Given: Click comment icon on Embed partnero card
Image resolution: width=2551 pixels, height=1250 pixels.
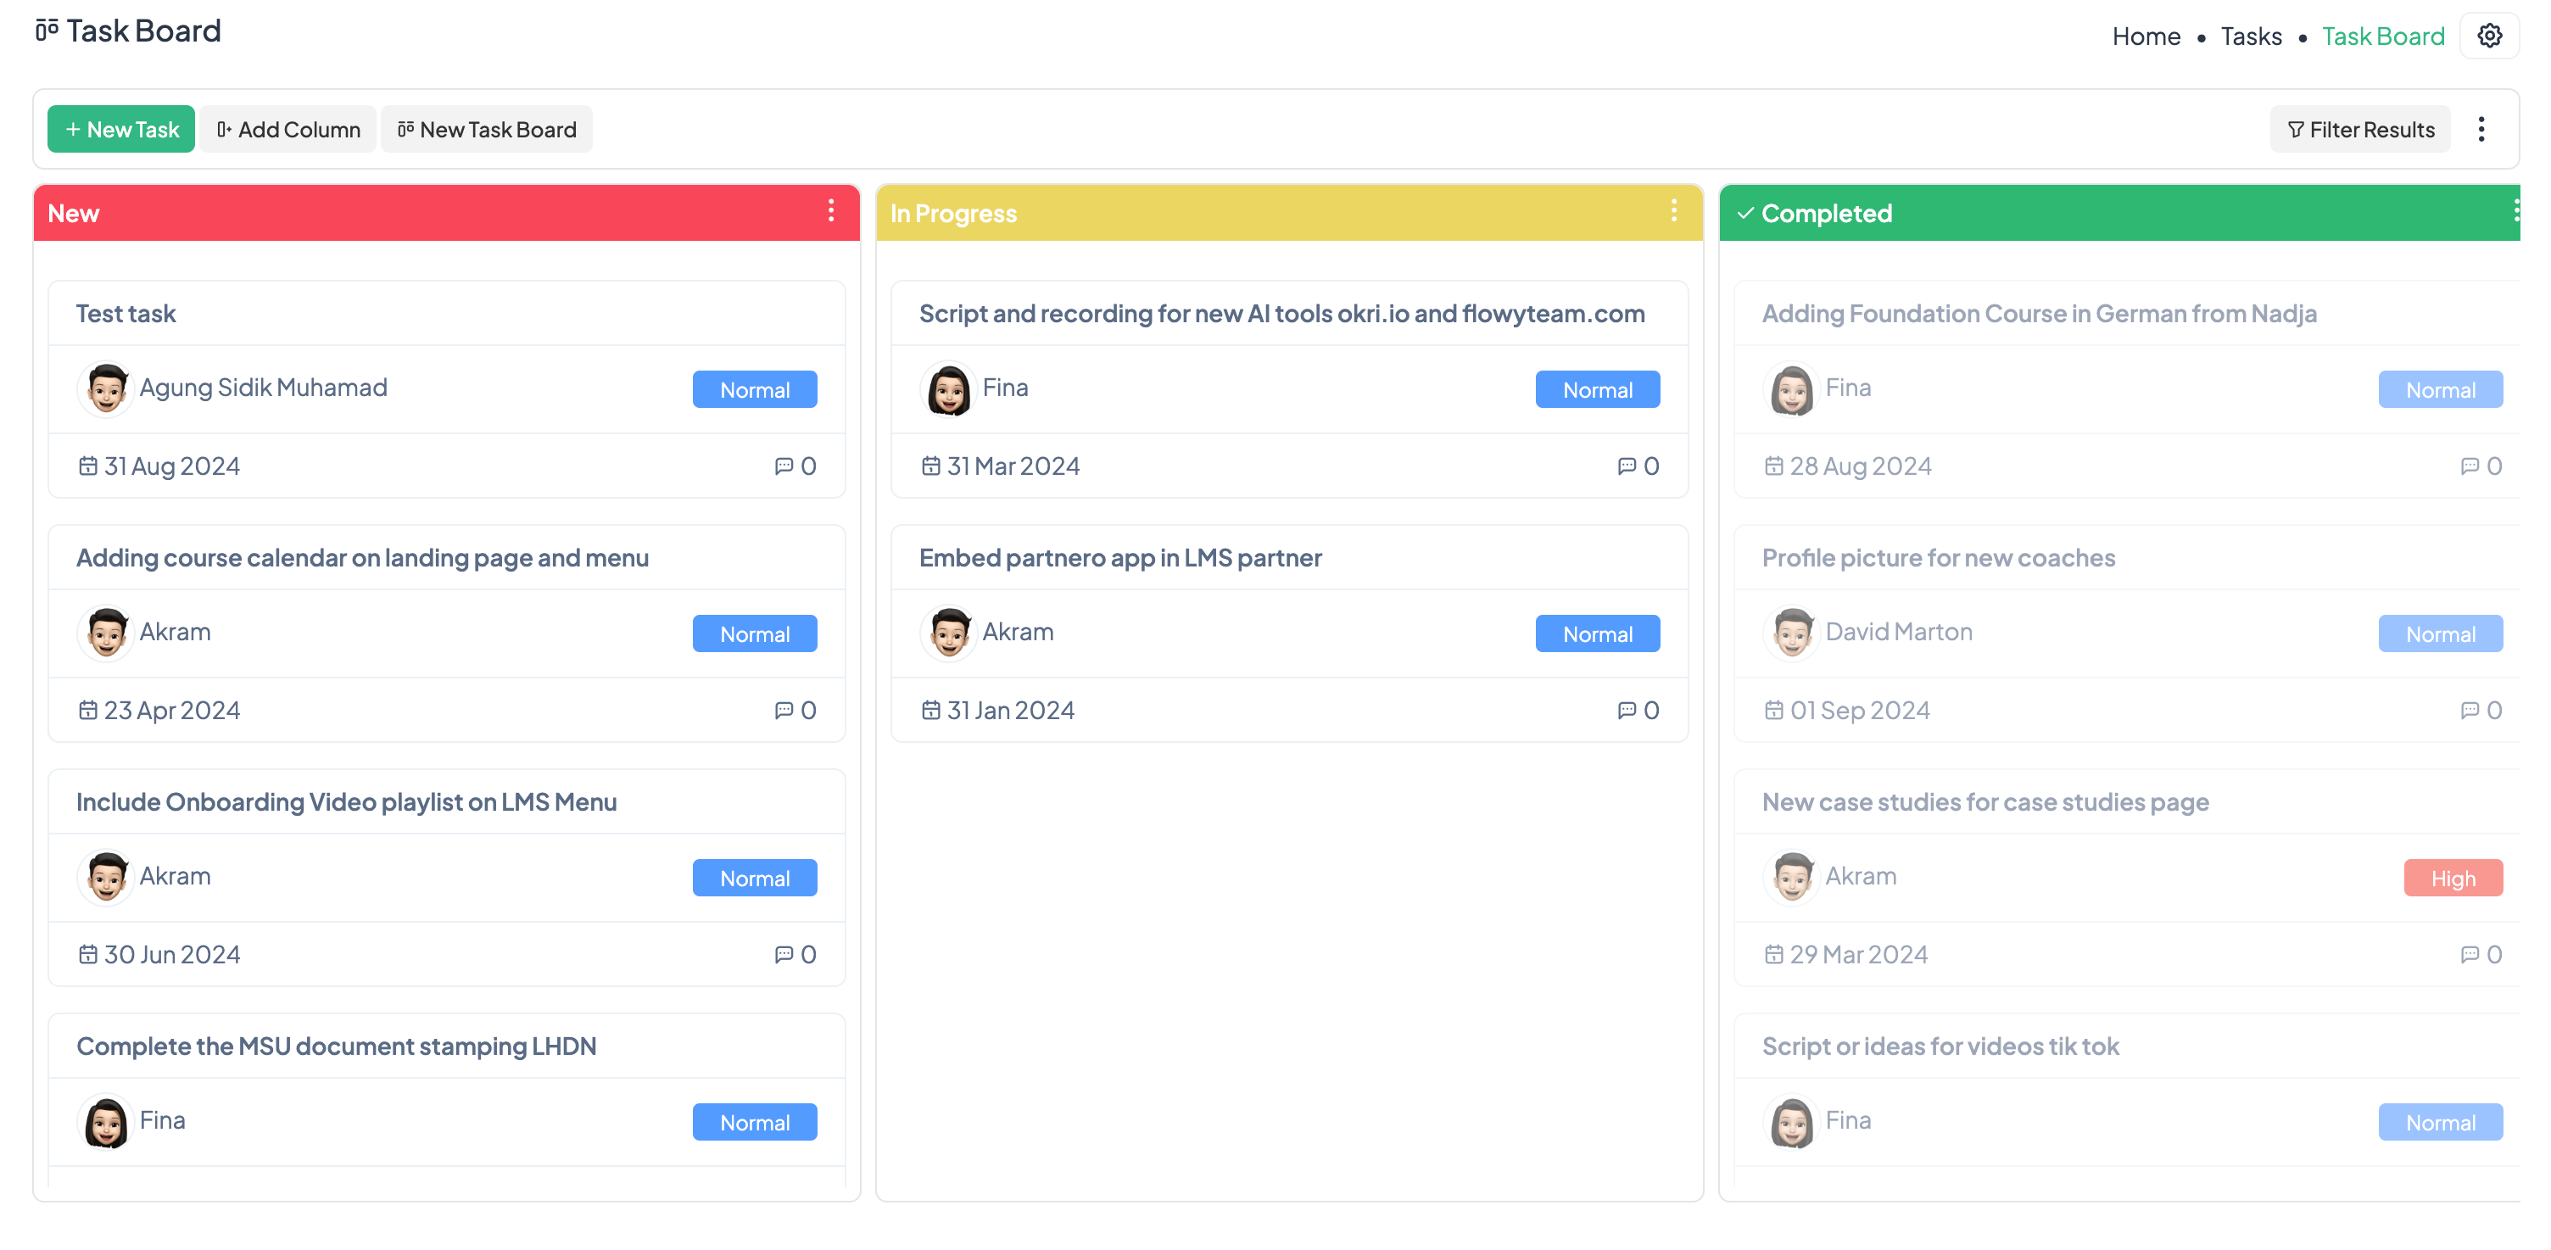Looking at the screenshot, I should coord(1626,710).
